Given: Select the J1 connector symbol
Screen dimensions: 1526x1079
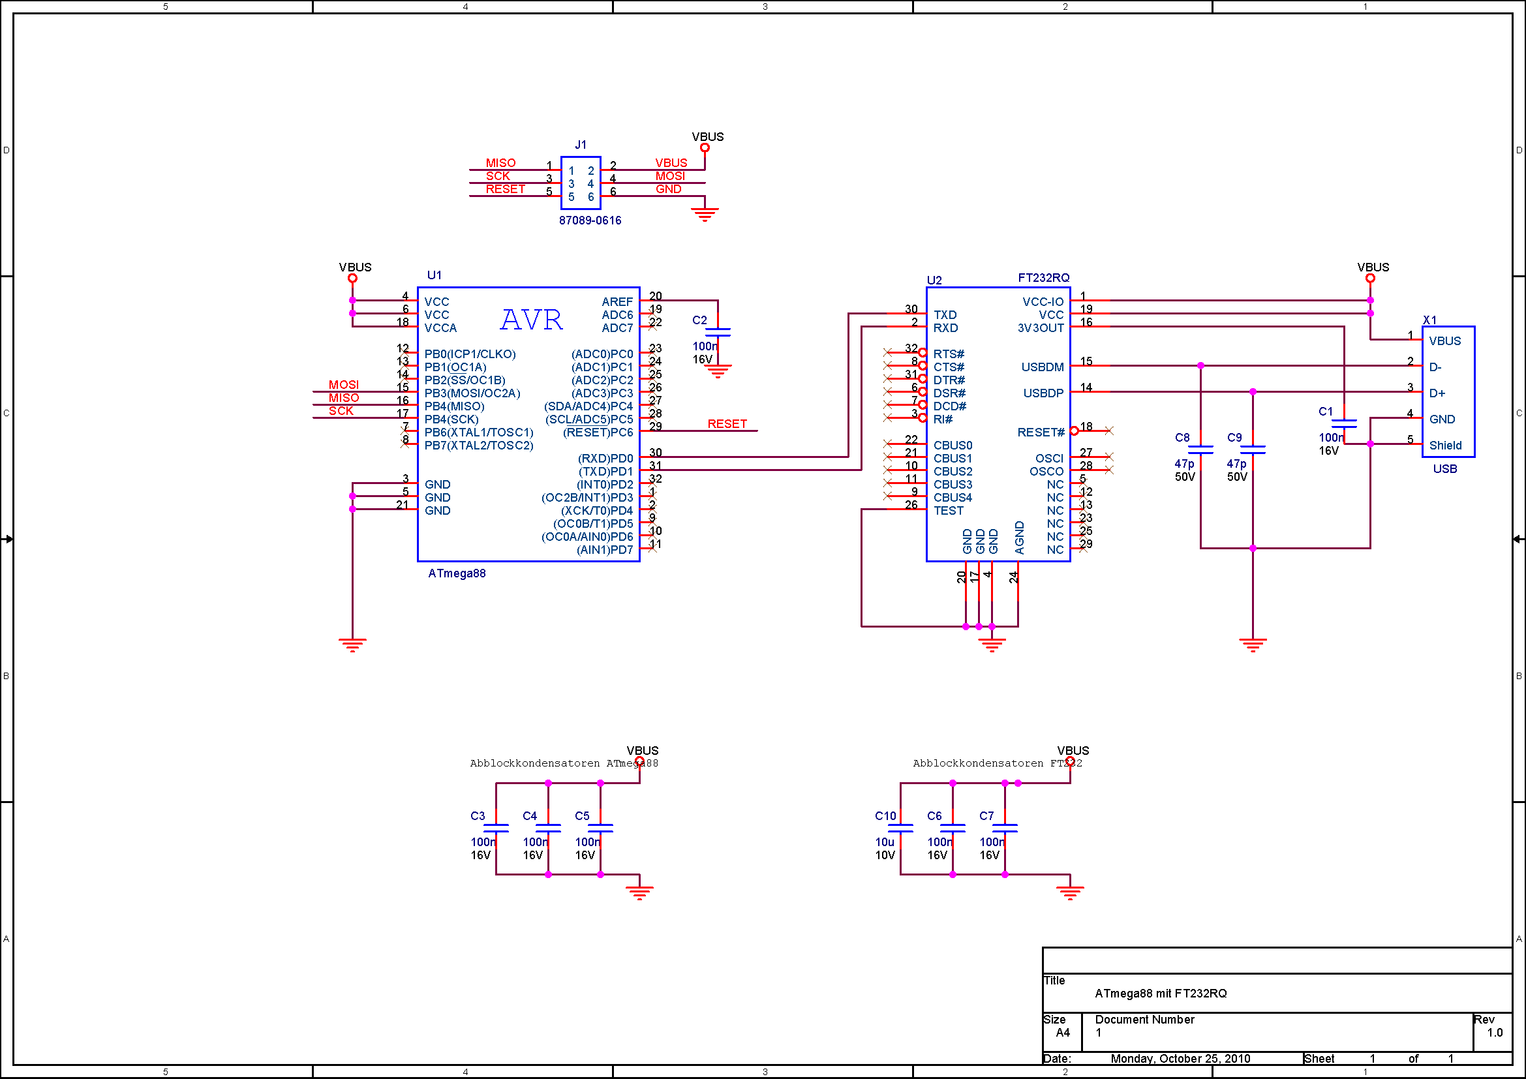Looking at the screenshot, I should pyautogui.click(x=580, y=183).
